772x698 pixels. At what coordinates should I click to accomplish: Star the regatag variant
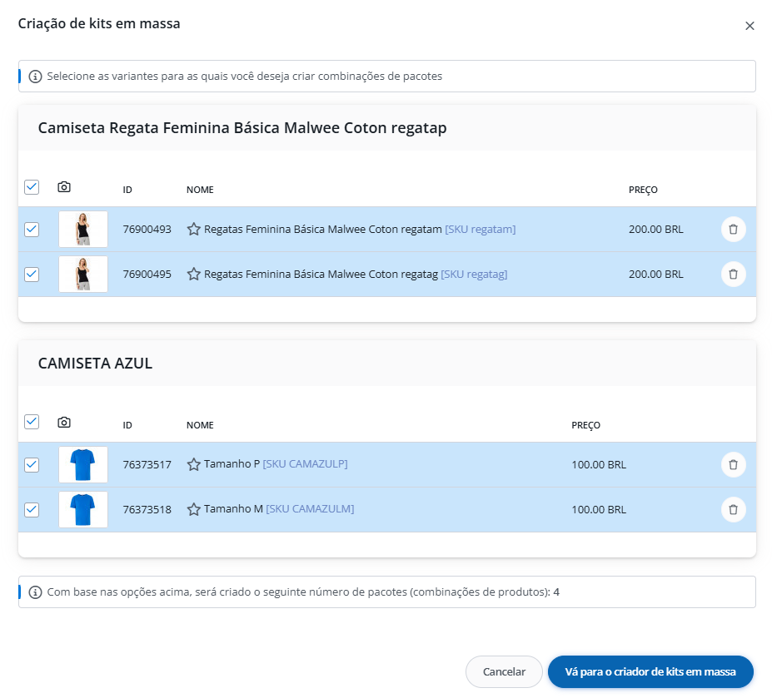tap(194, 274)
